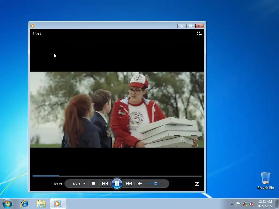Open the Windows Start menu
279x209 pixels.
click(7, 204)
